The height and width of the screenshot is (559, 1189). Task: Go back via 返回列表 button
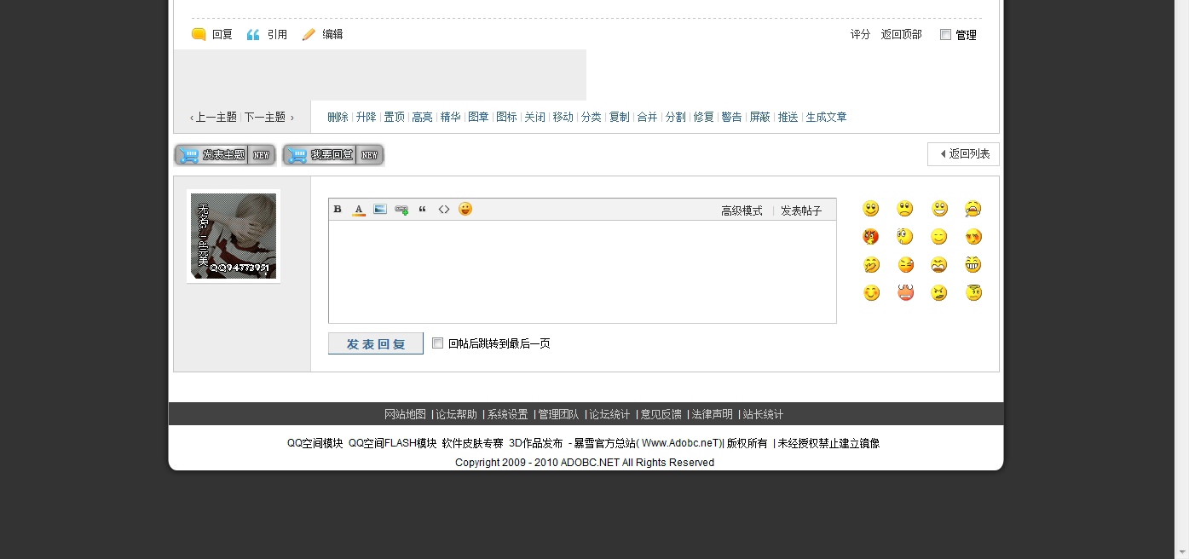coord(963,154)
